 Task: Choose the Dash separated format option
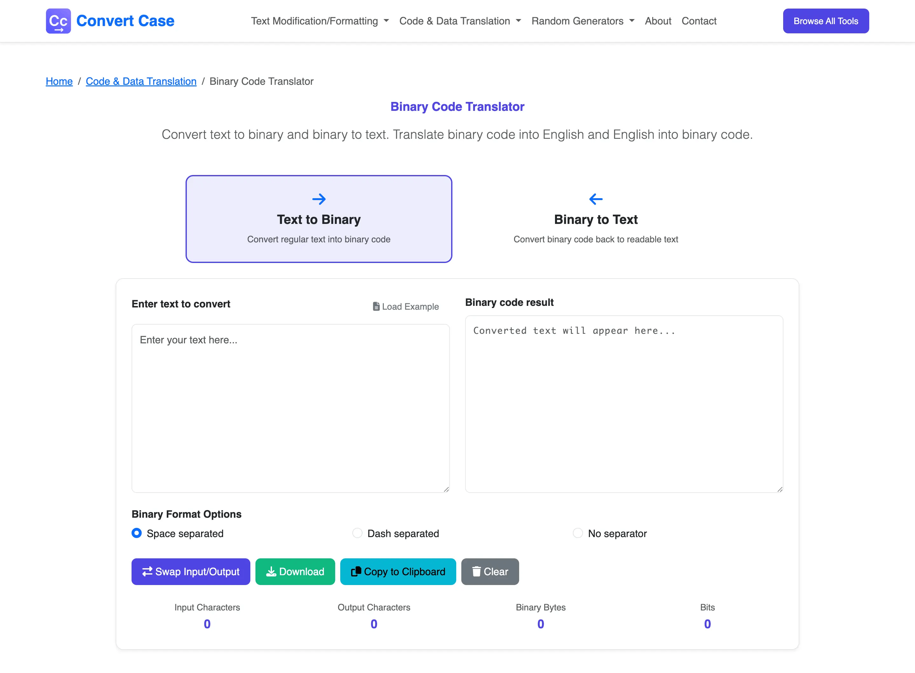(x=357, y=533)
